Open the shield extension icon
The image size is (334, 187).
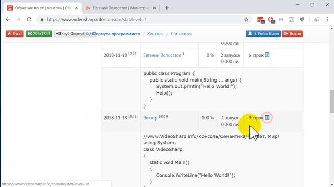pyautogui.click(x=302, y=19)
